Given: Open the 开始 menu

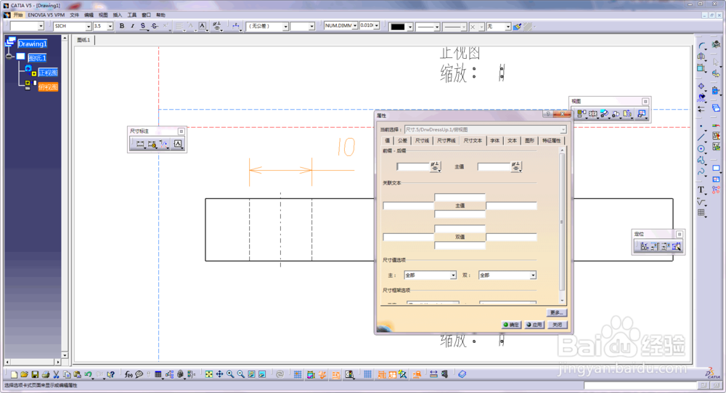Looking at the screenshot, I should [x=18, y=15].
